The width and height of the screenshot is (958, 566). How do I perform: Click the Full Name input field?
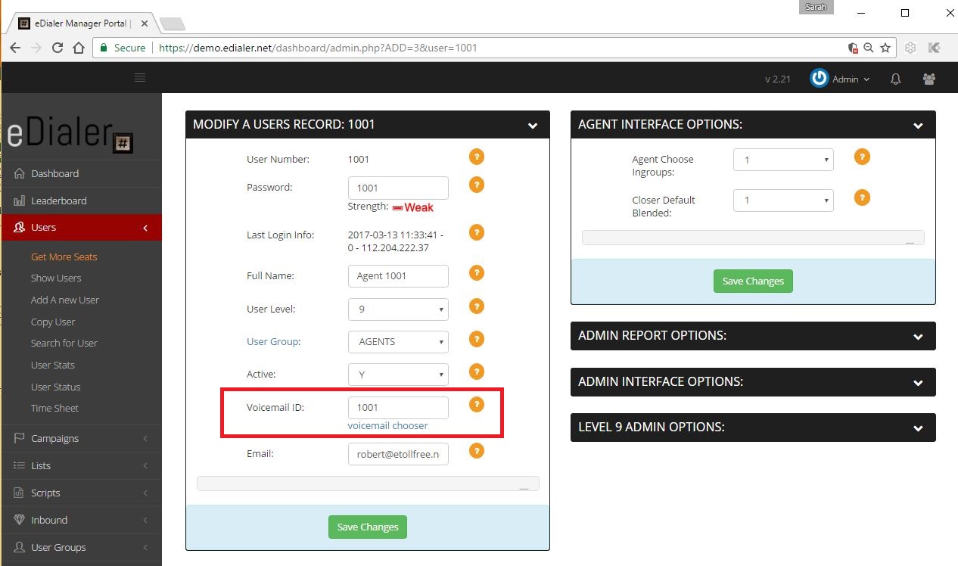tap(398, 276)
